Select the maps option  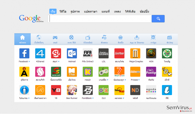[106, 11]
